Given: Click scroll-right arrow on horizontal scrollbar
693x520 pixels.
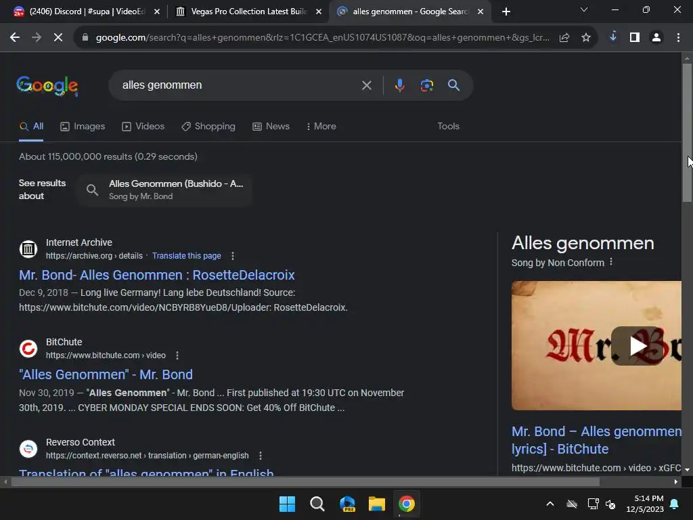Looking at the screenshot, I should coord(676,482).
